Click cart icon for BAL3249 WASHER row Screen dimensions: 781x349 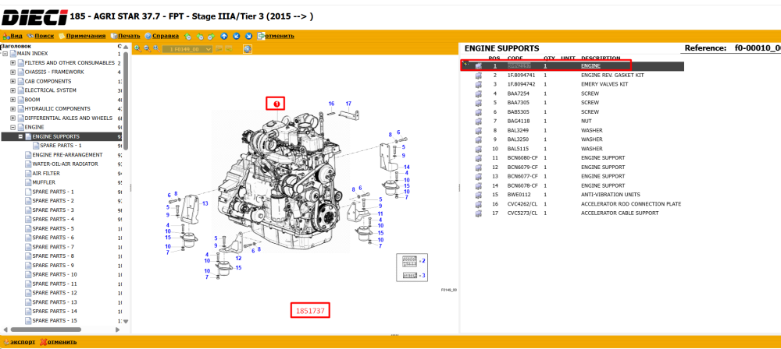[x=479, y=130]
